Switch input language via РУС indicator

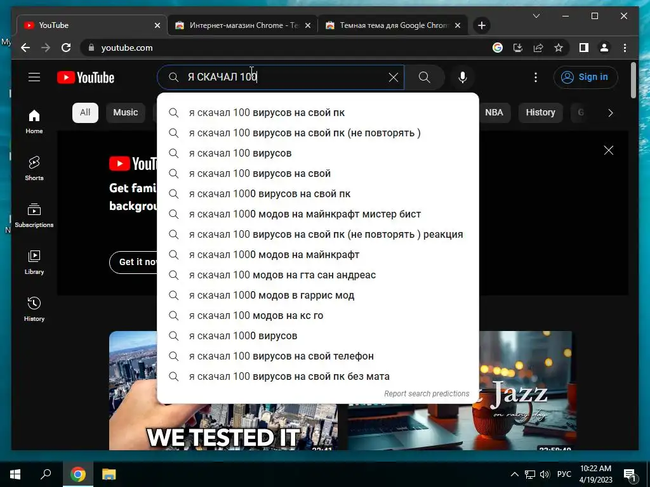pos(564,474)
